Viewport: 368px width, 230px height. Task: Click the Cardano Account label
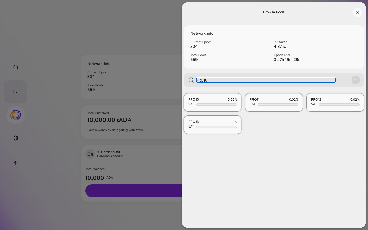click(x=110, y=156)
